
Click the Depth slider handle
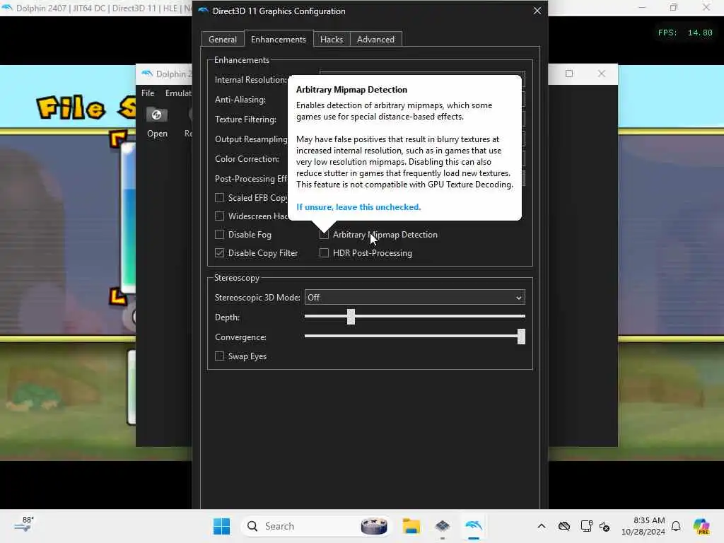(351, 317)
